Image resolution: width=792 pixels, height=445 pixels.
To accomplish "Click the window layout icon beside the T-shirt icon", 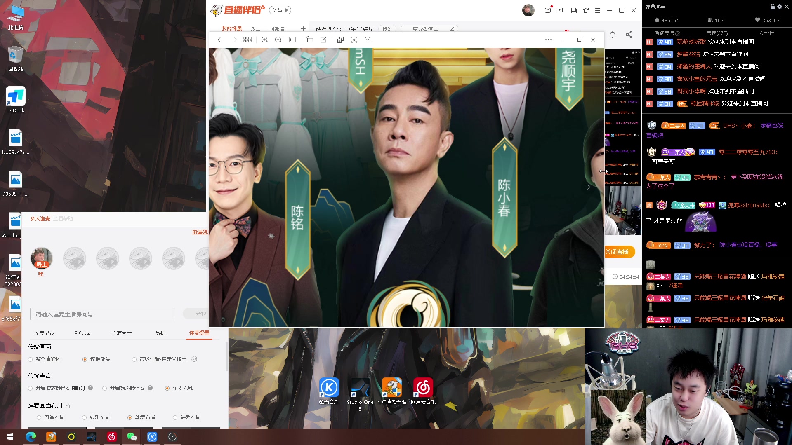I will pos(574,10).
